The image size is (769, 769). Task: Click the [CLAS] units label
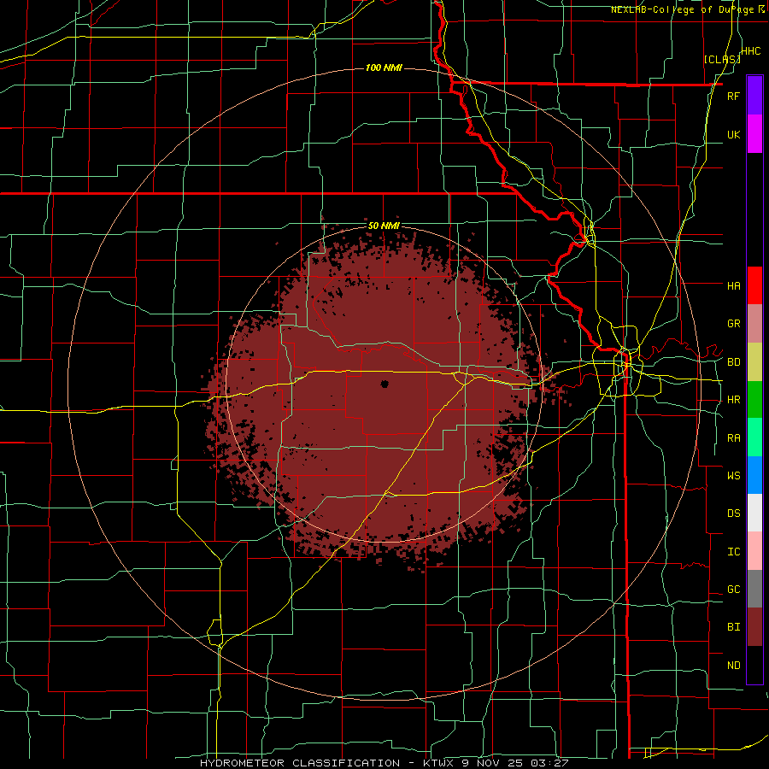[722, 60]
